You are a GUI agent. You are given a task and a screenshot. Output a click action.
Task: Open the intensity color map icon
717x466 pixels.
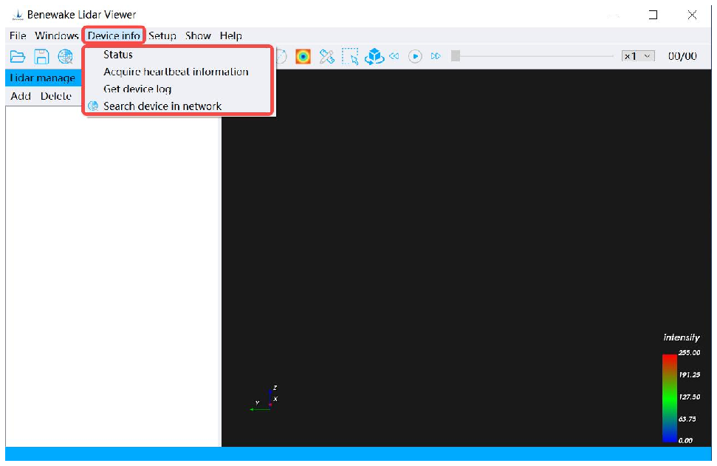tap(303, 56)
